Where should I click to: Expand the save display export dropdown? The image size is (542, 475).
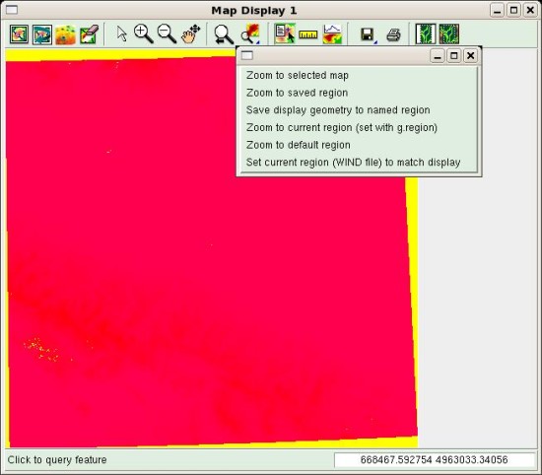(x=369, y=34)
